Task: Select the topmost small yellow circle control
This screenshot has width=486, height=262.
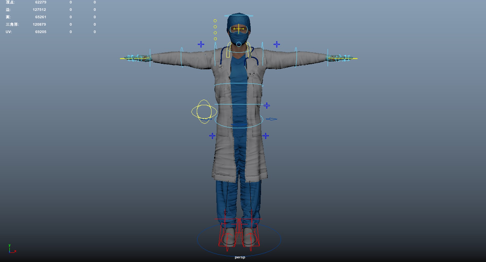Action: coord(215,21)
